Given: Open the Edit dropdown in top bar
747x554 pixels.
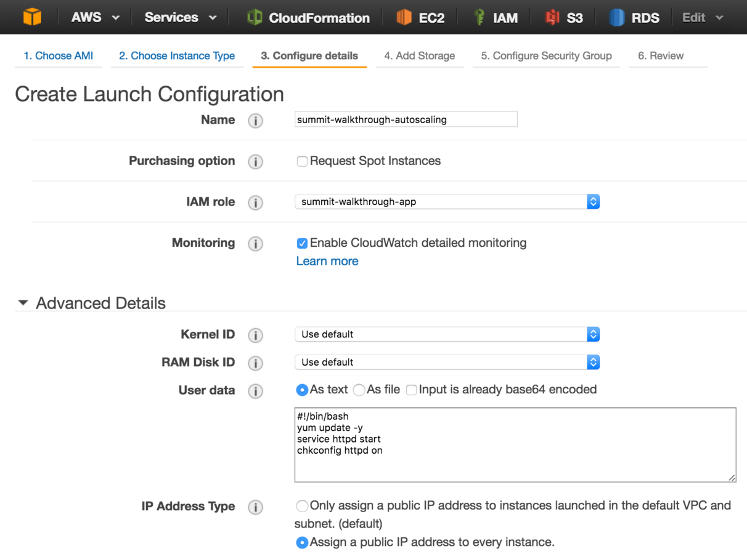Looking at the screenshot, I should click(703, 17).
